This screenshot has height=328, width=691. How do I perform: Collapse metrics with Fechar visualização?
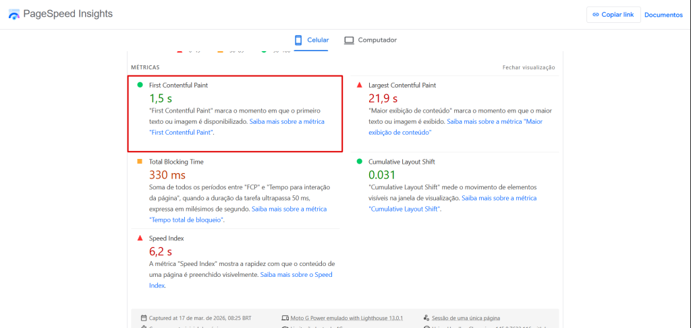[529, 67]
